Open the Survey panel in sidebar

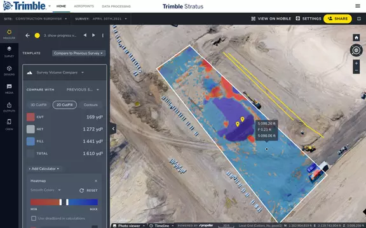click(9, 52)
